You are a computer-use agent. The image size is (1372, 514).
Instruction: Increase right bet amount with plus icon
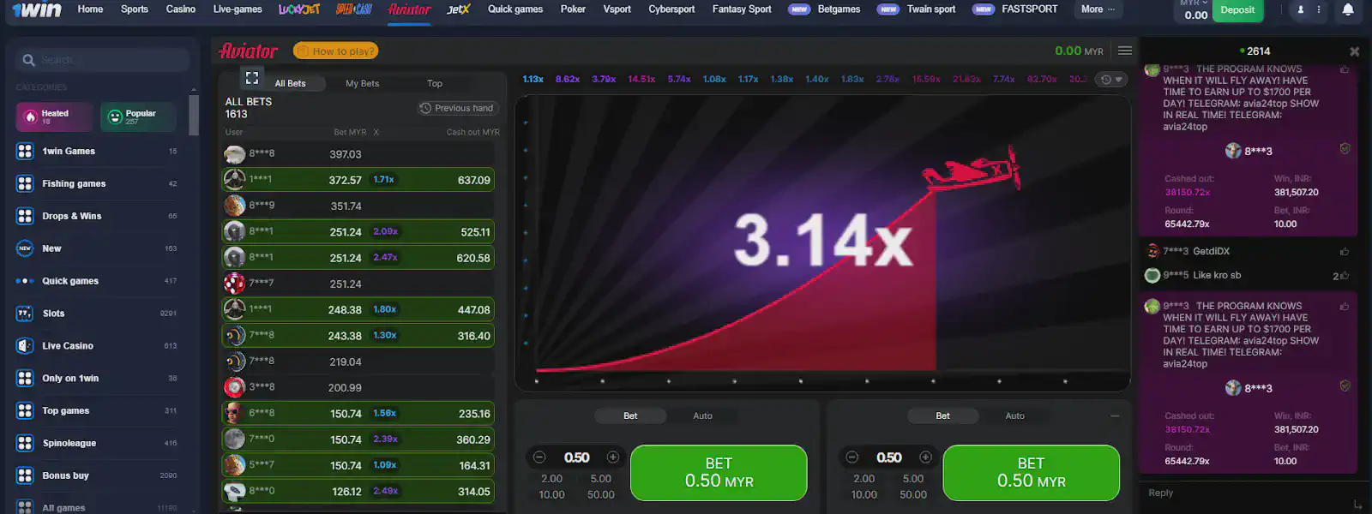[x=925, y=457]
